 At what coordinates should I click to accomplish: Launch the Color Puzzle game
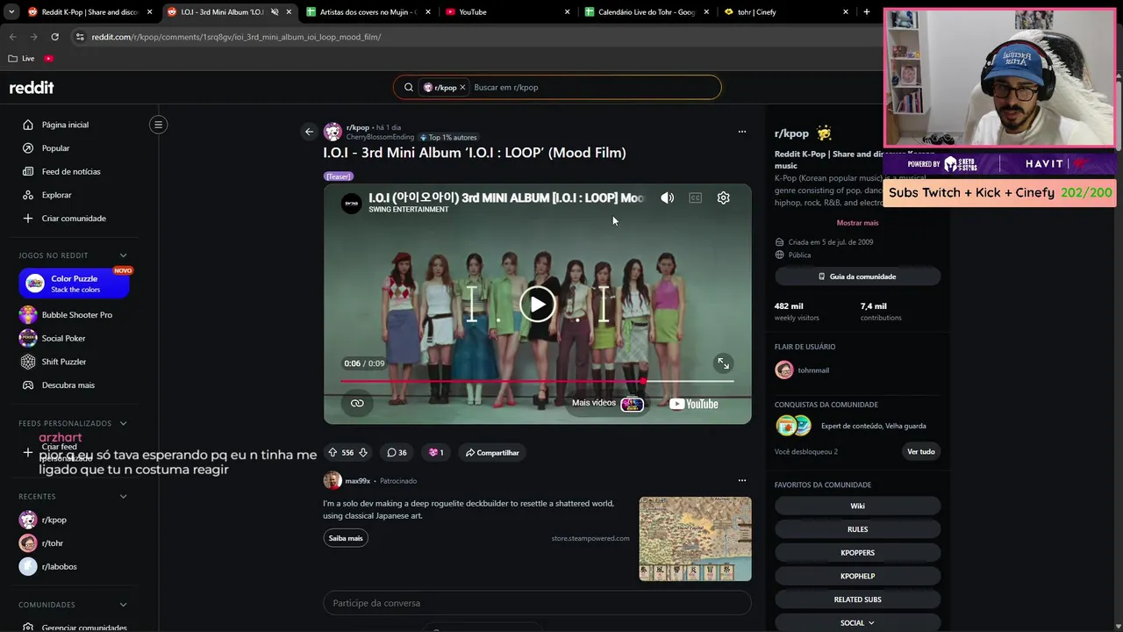coord(74,284)
